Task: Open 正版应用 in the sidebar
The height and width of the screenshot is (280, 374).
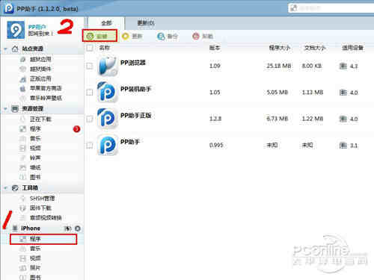Action: tap(40, 79)
